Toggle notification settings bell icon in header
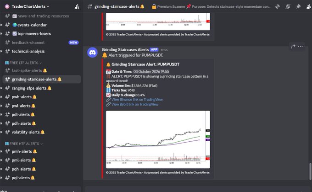Screen dimensions: 312x192 coord(288,6)
